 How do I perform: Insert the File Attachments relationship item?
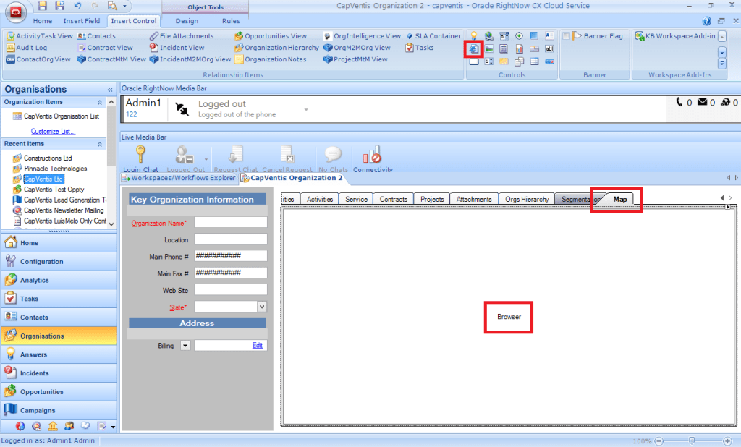pos(182,36)
